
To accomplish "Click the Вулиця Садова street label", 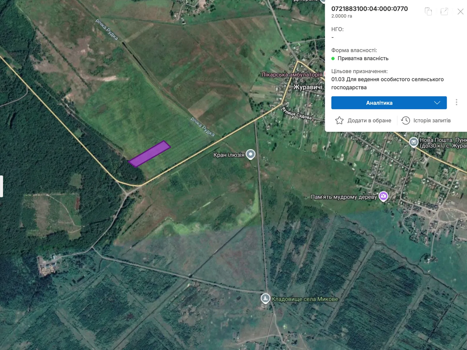I will [297, 114].
